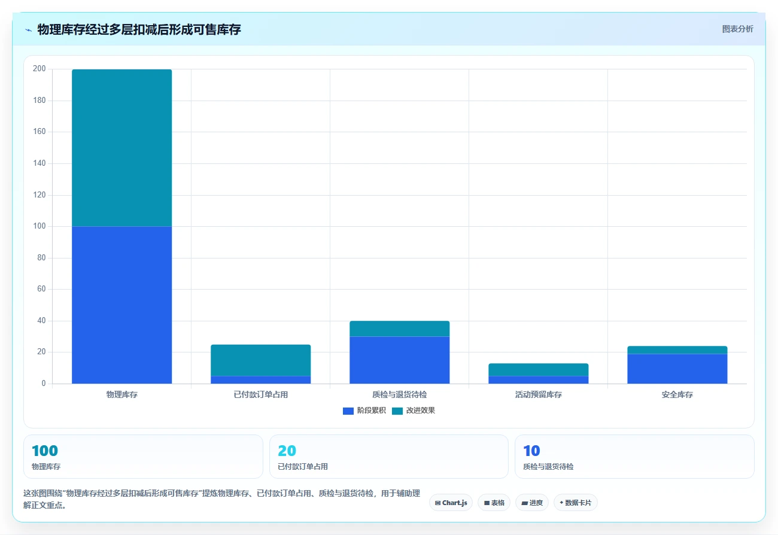This screenshot has height=535, width=778.
Task: Toggle the 改进效果 legend entry
Action: click(413, 411)
